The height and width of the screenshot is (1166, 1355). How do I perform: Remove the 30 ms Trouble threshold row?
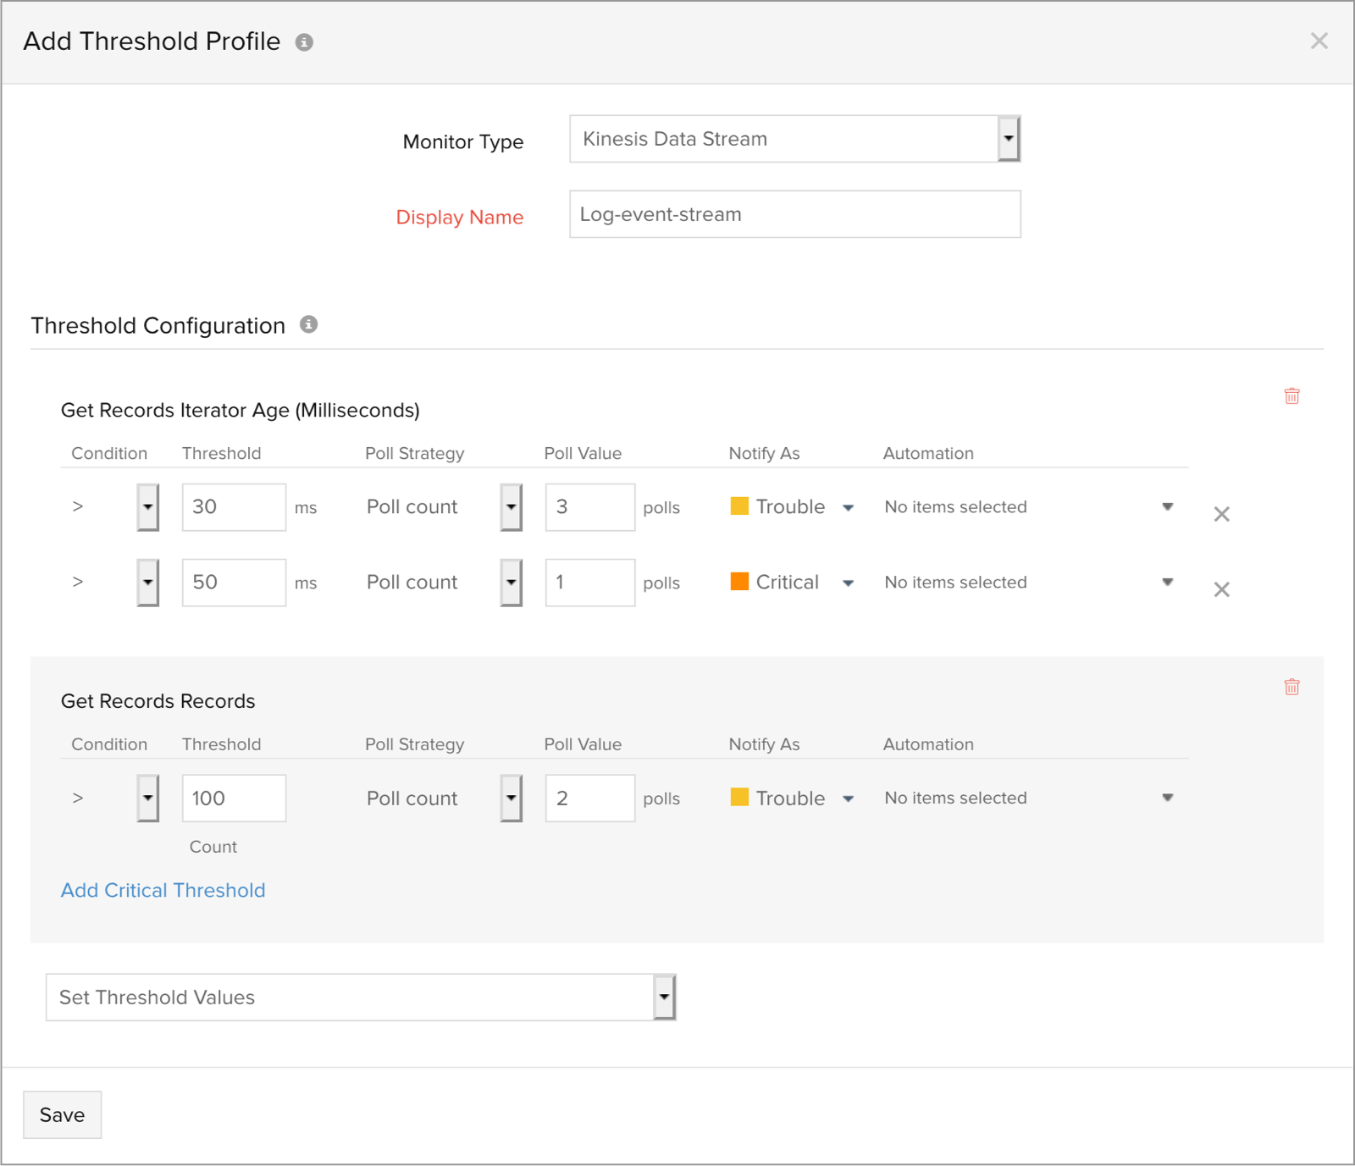pos(1221,514)
